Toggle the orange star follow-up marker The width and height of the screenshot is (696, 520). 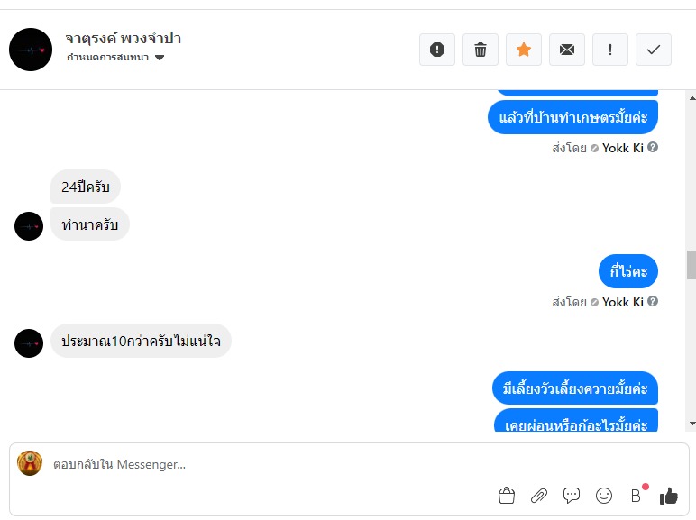pyautogui.click(x=524, y=50)
